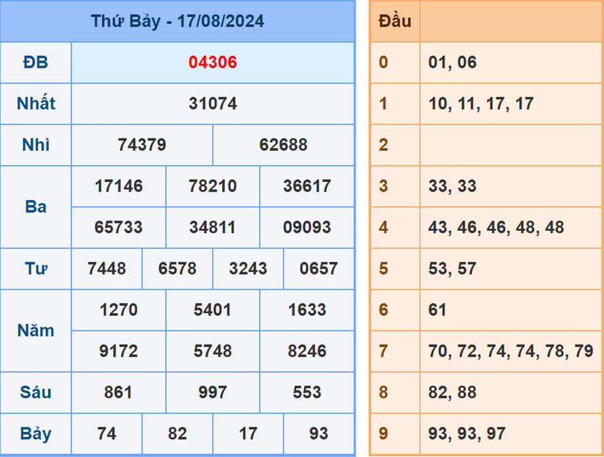Select the Ba prize number 09093
This screenshot has width=604, height=457.
pyautogui.click(x=307, y=227)
